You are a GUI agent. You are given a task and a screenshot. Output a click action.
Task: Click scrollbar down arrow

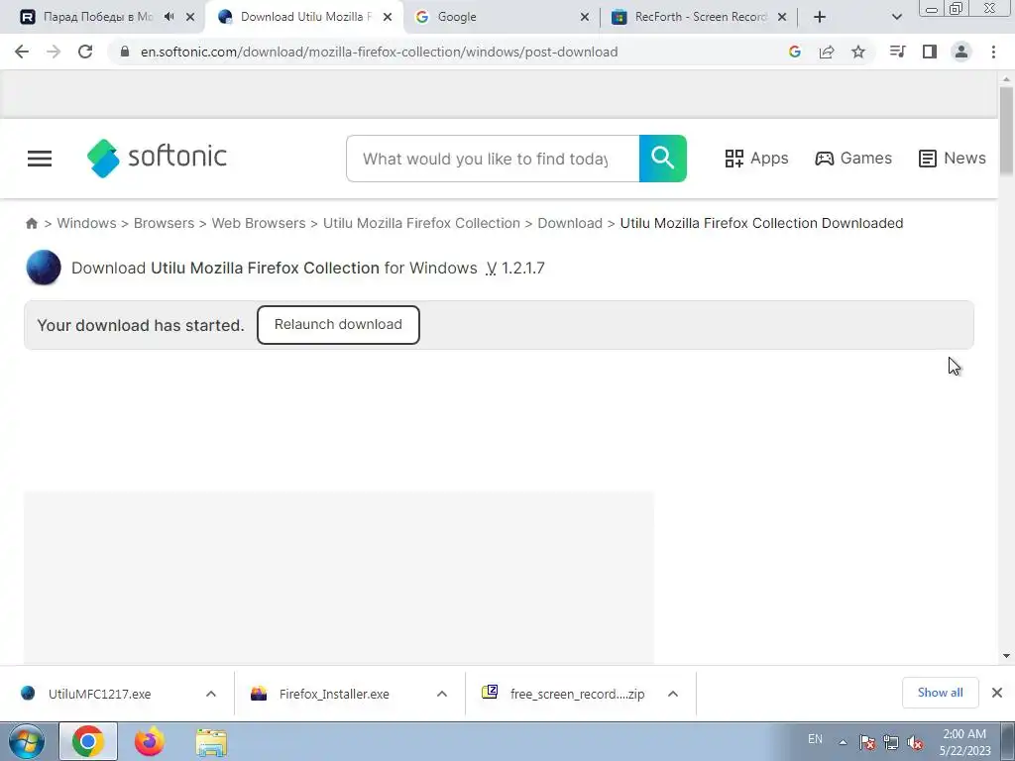pos(1006,656)
